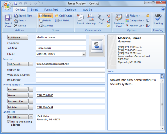Click the Office orb button
This screenshot has width=167, height=134.
7,6
